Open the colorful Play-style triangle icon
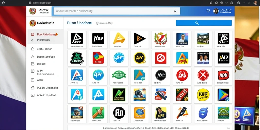Image resolution: width=260 pixels, height=130 pixels. coord(223,95)
